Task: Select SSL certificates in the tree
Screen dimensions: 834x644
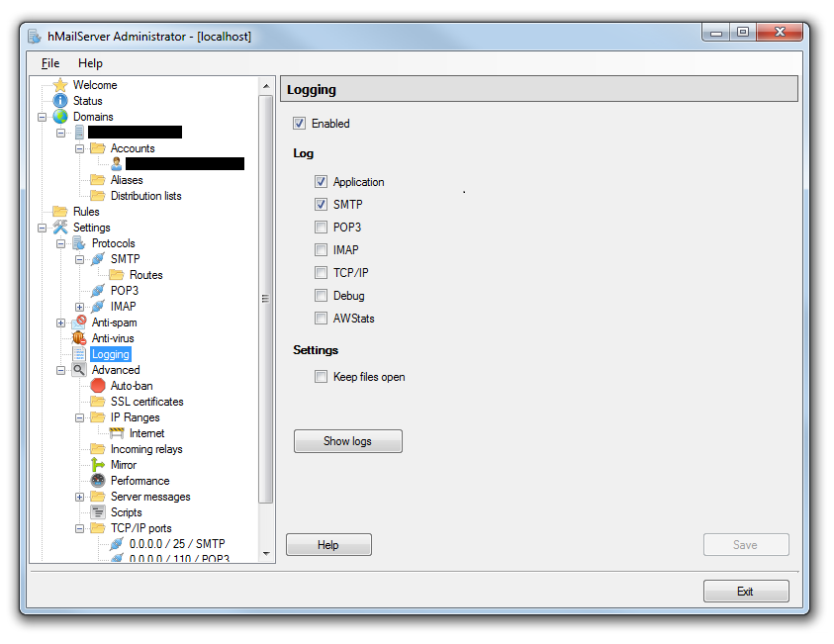Action: (x=146, y=402)
